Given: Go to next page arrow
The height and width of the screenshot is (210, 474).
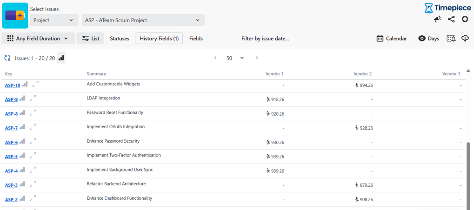Looking at the screenshot, I should pos(257,58).
